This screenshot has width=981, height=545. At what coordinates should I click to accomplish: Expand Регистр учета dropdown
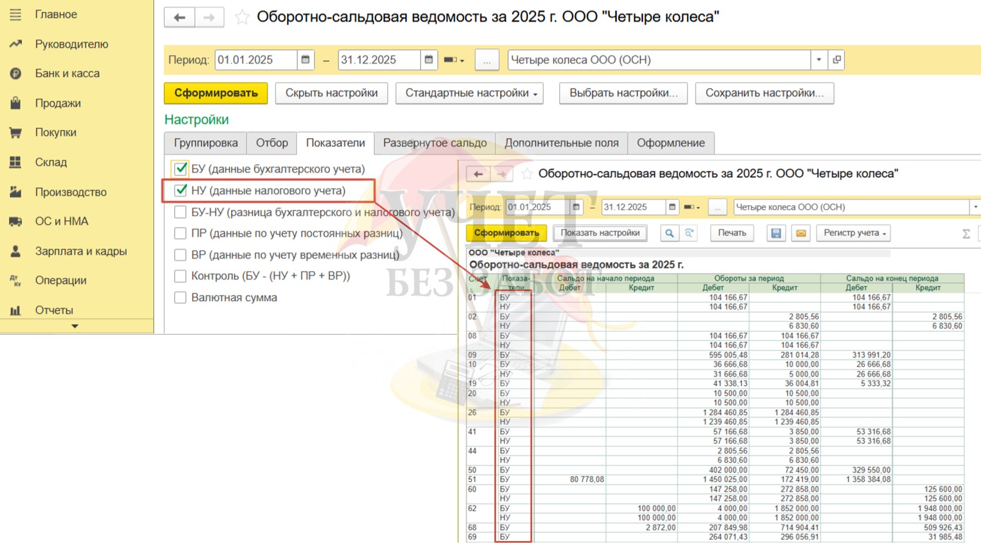pos(854,233)
